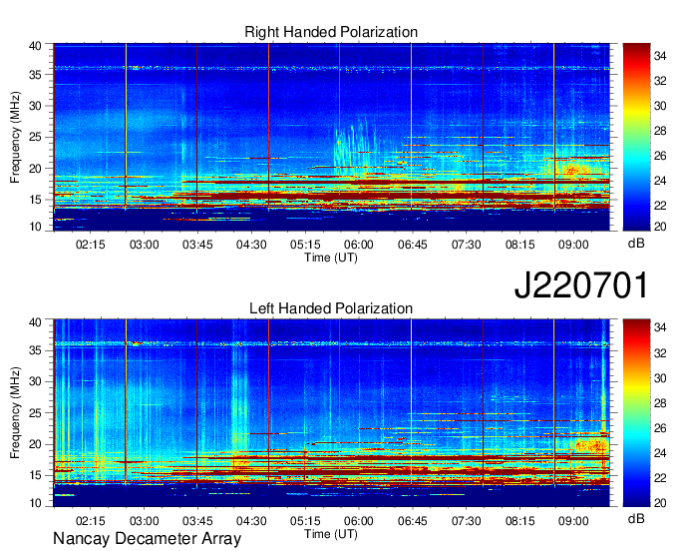Click the 03:00 time tick of Right Handed plot

coord(144,245)
